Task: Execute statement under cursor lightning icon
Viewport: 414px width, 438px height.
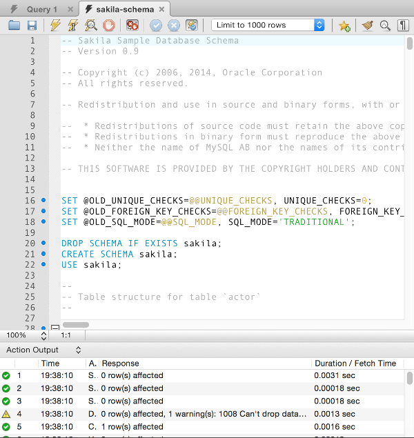Action: click(73, 26)
